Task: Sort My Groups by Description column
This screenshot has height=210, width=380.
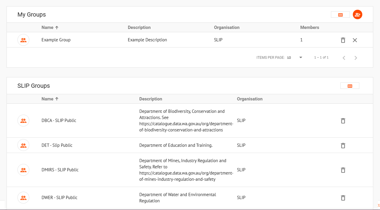Action: [139, 27]
